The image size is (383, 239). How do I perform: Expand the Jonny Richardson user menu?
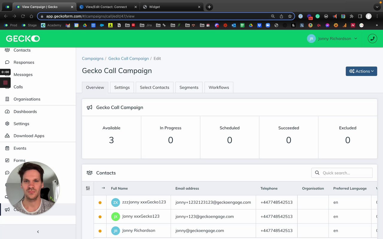coord(332,39)
